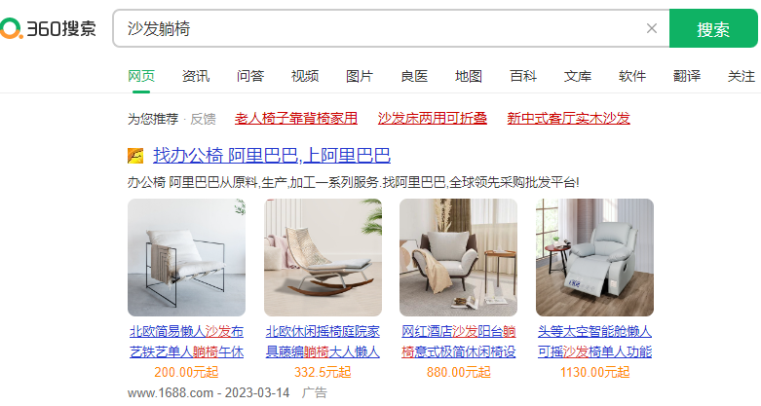761x406 pixels.
Task: Open the 地图 tab
Action: (x=469, y=76)
